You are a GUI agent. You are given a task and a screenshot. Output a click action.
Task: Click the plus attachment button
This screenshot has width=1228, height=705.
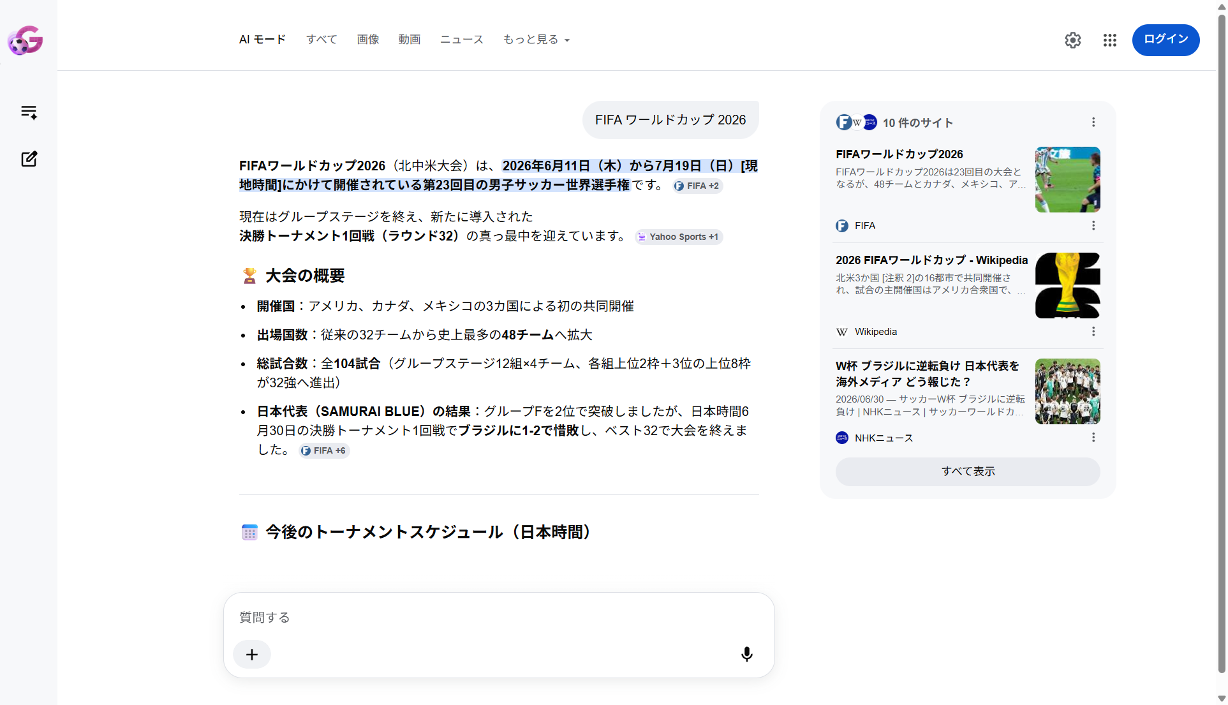(252, 655)
